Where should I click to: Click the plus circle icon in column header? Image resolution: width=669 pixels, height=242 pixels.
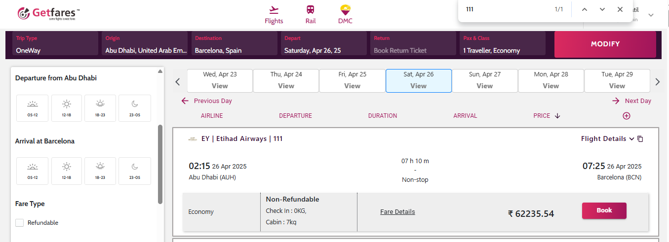[626, 116]
